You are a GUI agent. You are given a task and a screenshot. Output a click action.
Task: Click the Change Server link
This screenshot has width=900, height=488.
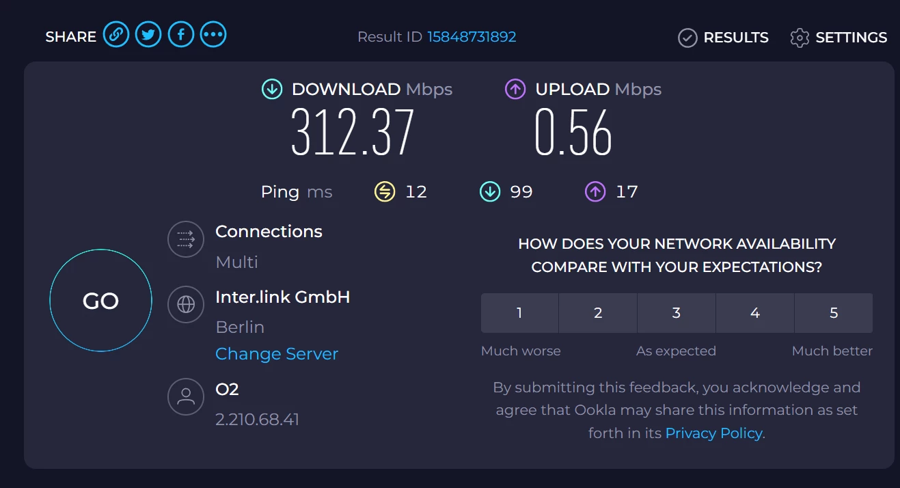pos(277,354)
